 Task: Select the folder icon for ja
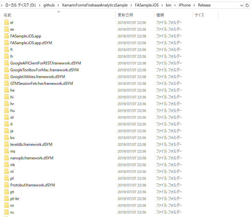pyautogui.click(x=6, y=131)
